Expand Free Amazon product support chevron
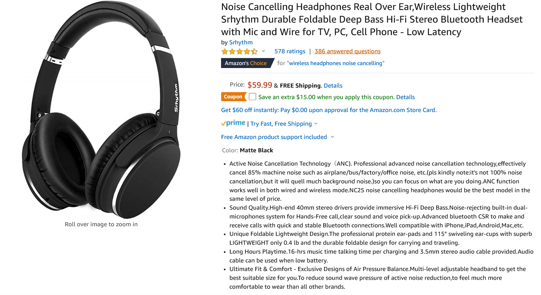The width and height of the screenshot is (541, 295). pyautogui.click(x=332, y=137)
